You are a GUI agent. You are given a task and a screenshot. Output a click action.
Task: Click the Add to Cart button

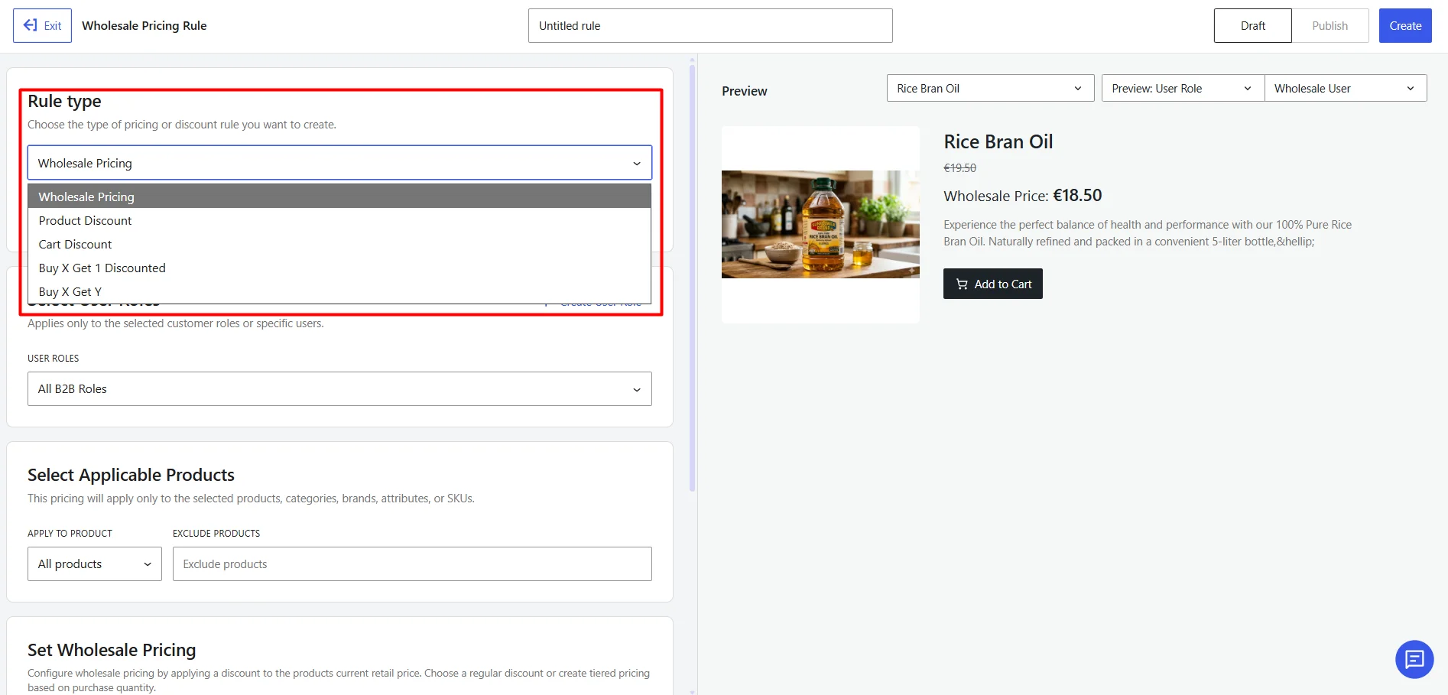992,284
